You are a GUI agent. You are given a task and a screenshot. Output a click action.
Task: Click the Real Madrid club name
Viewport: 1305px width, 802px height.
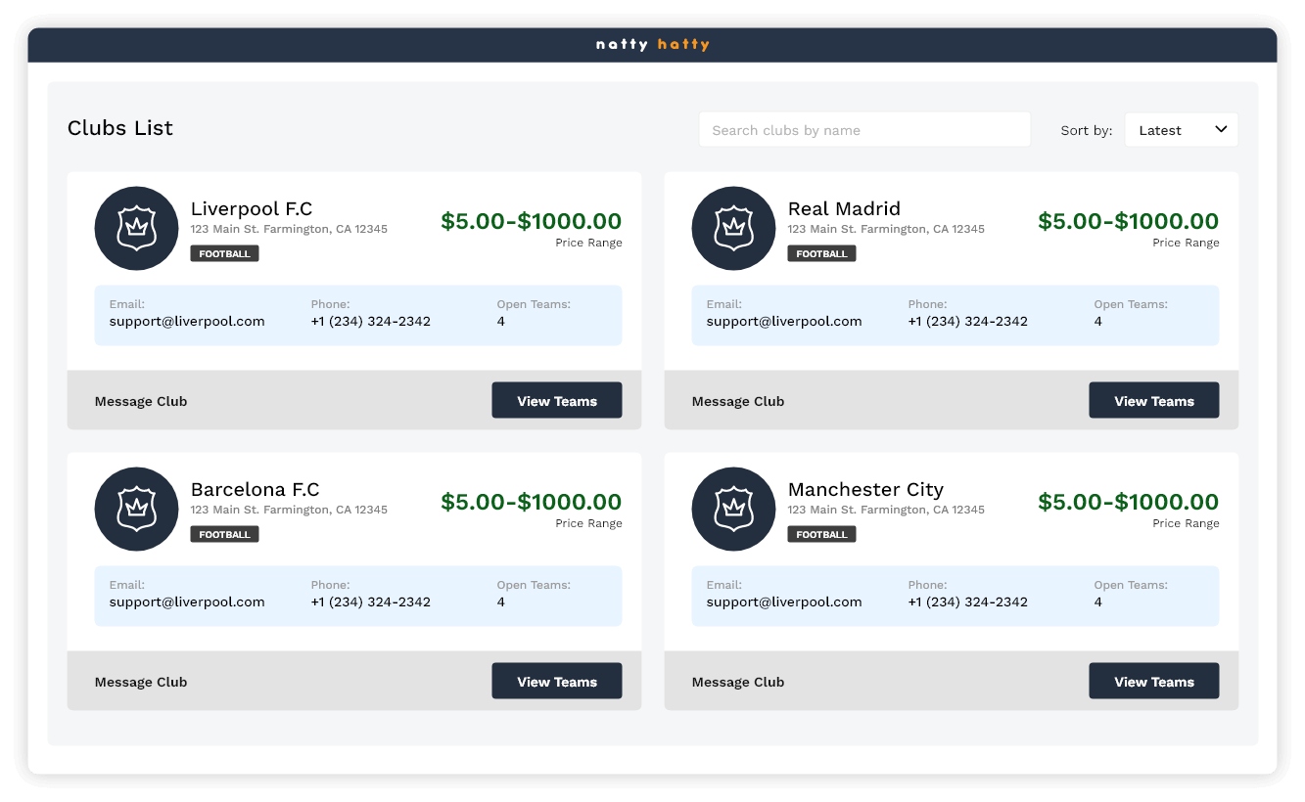tap(844, 208)
